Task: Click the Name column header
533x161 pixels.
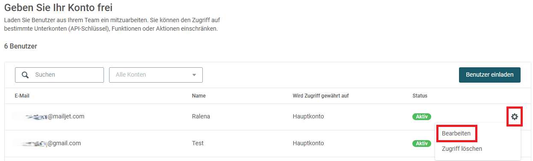Action: pos(199,96)
